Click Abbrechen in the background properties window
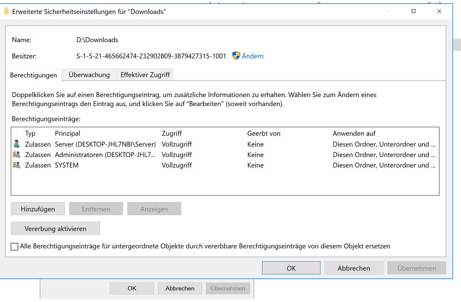461x302 pixels. (180, 288)
